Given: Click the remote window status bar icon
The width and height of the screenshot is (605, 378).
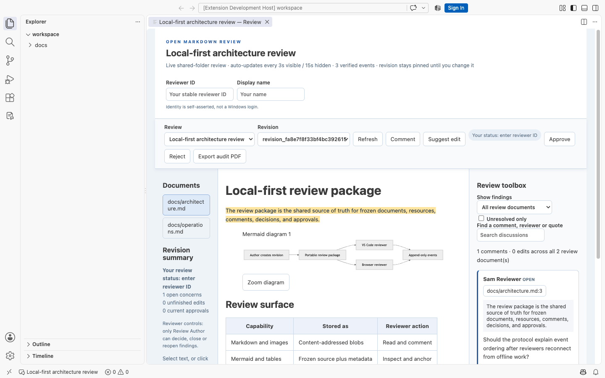Looking at the screenshot, I should pos(9,372).
